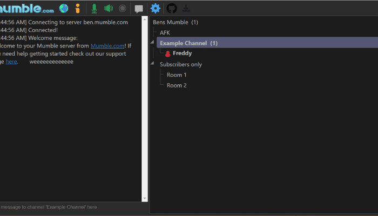Click the download arrow toolbar icon
Image resolution: width=378 pixels, height=216 pixels.
point(186,9)
